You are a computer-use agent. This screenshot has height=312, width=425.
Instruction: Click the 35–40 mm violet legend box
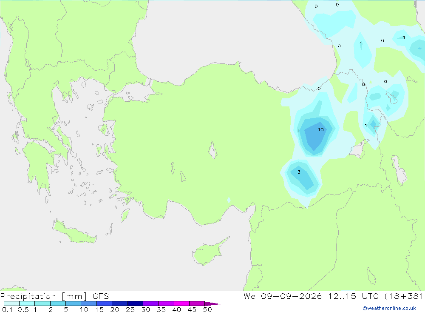(166, 303)
